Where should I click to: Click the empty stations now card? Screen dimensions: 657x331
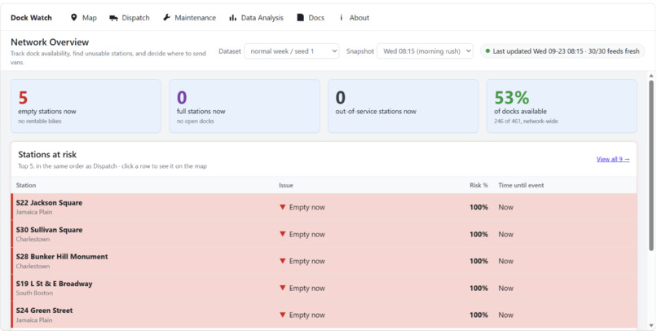click(x=86, y=106)
